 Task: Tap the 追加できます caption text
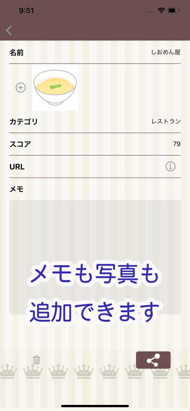point(95,313)
